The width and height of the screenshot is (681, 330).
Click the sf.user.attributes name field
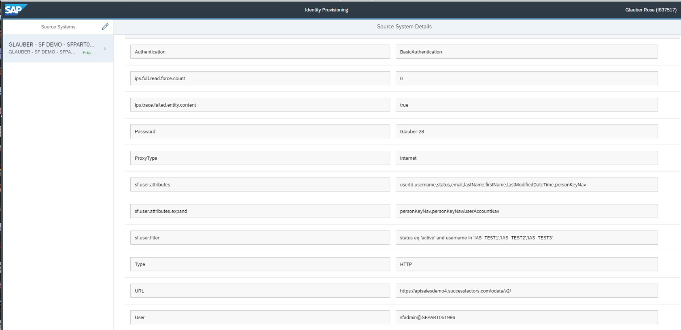point(260,184)
